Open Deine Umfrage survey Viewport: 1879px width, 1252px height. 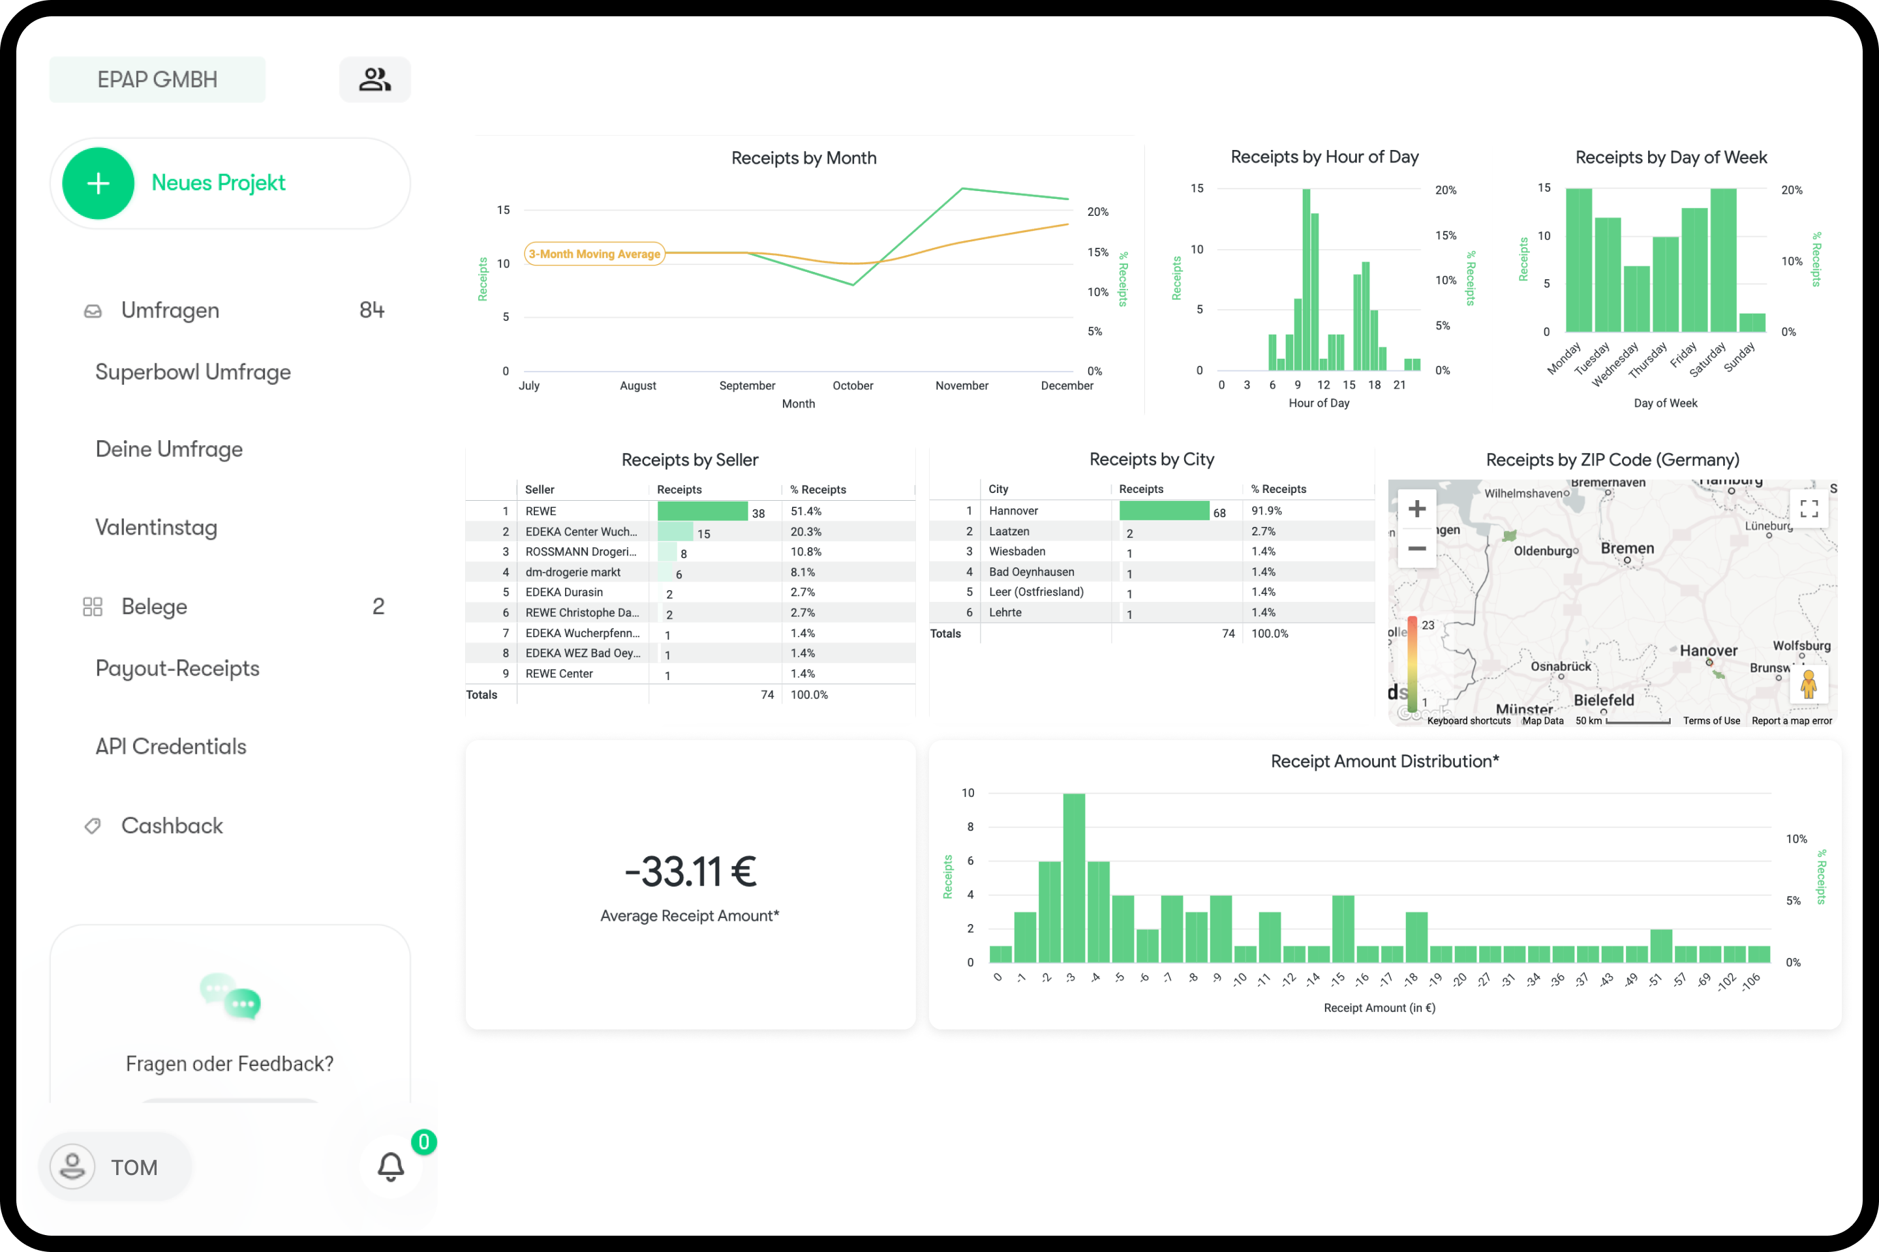pos(168,449)
